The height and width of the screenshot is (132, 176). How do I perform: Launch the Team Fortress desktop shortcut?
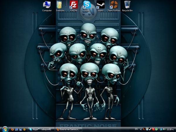click(114, 6)
